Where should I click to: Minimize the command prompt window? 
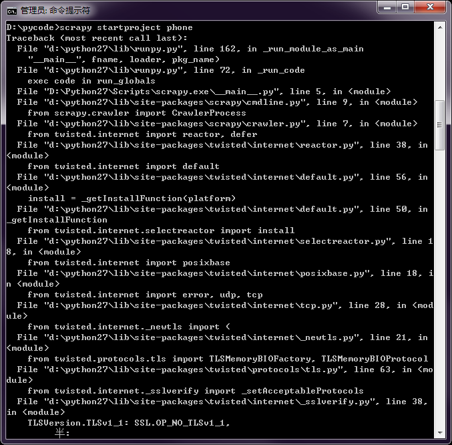(387, 7)
